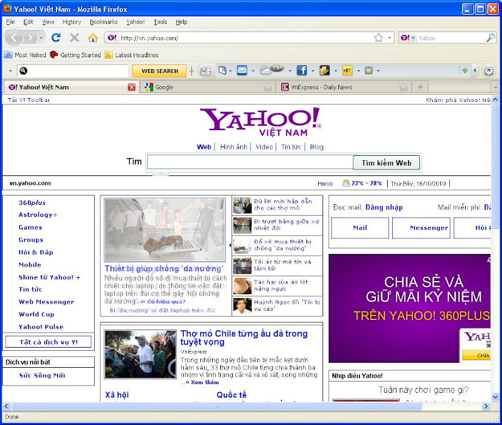This screenshot has width=502, height=425.
Task: Open Astrology+ sidebar link
Action: click(38, 215)
